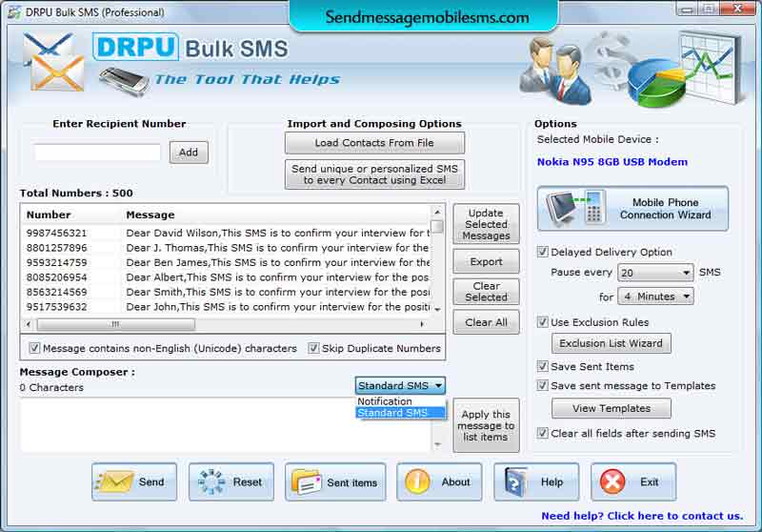Click the Sent items folder icon
Image resolution: width=762 pixels, height=532 pixels.
click(306, 482)
